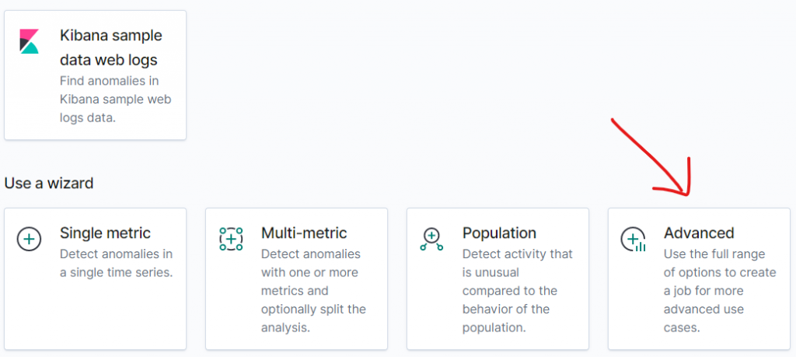796x357 pixels.
Task: Open the Advanced title
Action: pos(699,233)
